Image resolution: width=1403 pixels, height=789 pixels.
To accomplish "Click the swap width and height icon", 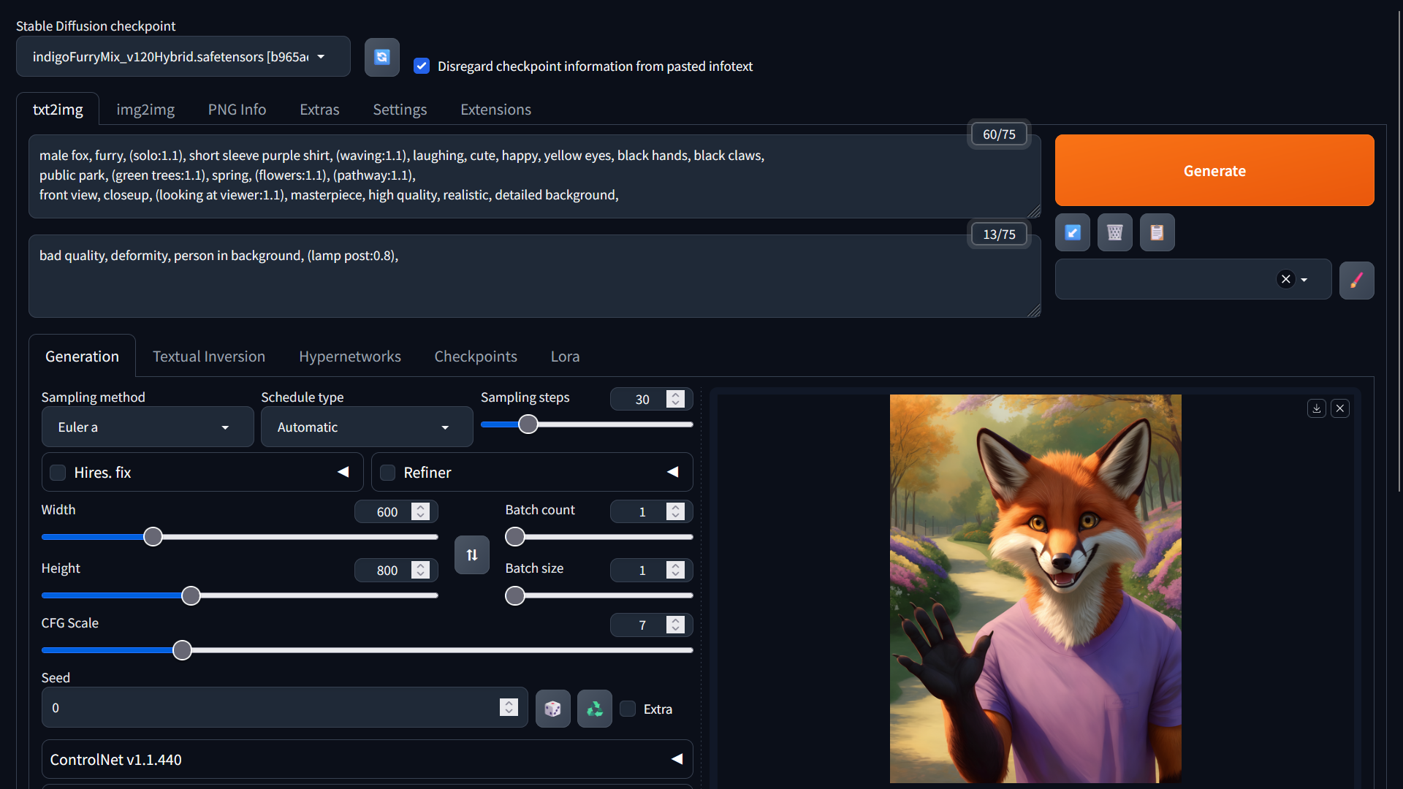I will click(471, 555).
